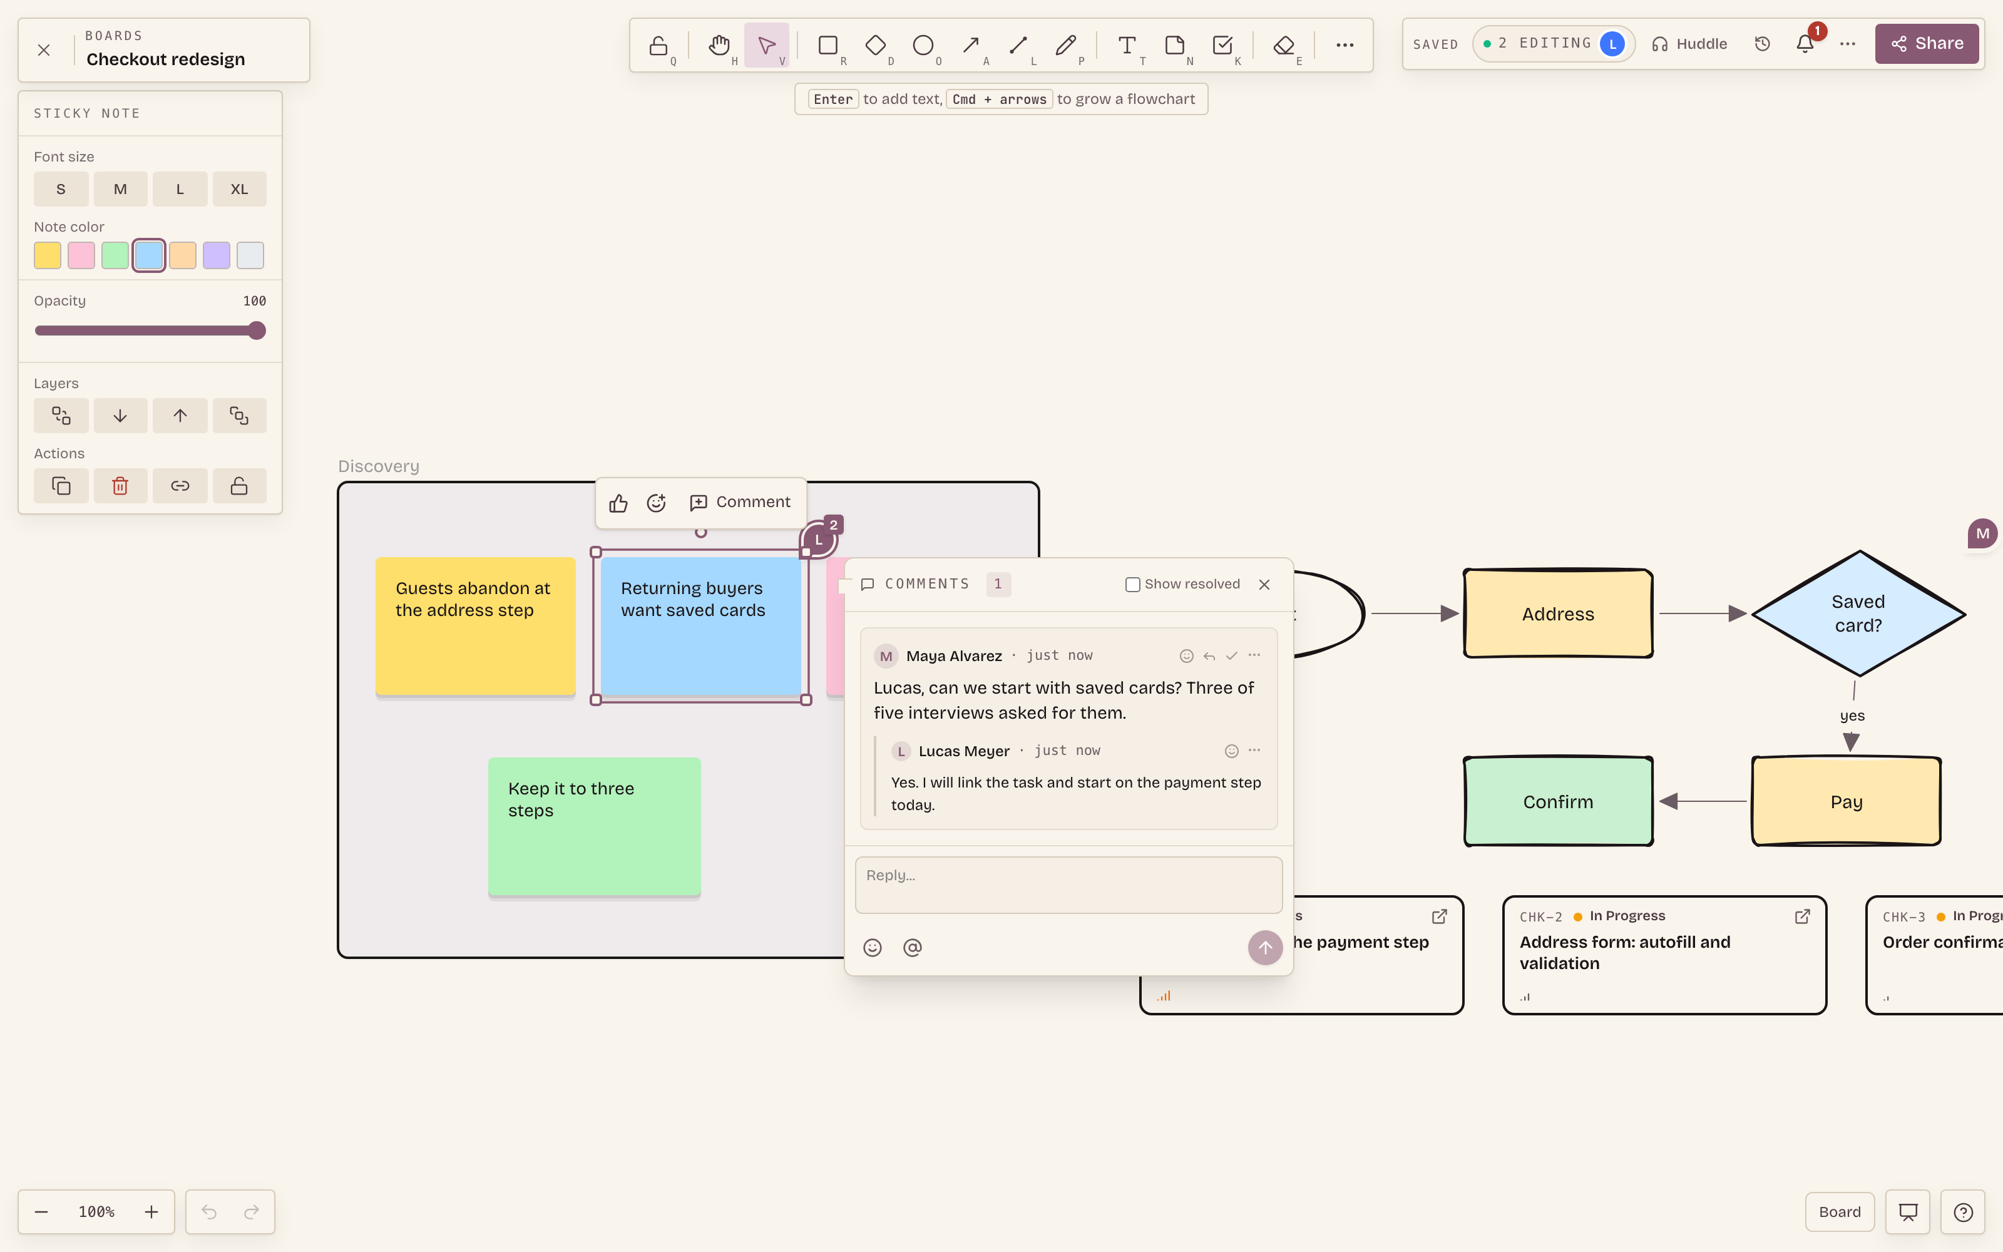Image resolution: width=2003 pixels, height=1252 pixels.
Task: Thumbs up the selected note
Action: 618,503
